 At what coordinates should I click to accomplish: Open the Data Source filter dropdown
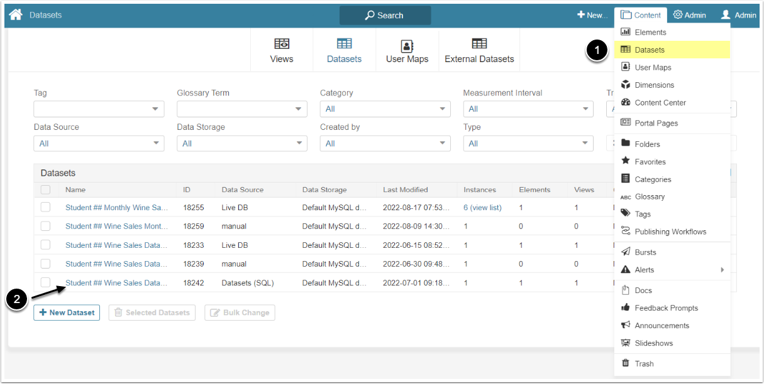click(99, 144)
